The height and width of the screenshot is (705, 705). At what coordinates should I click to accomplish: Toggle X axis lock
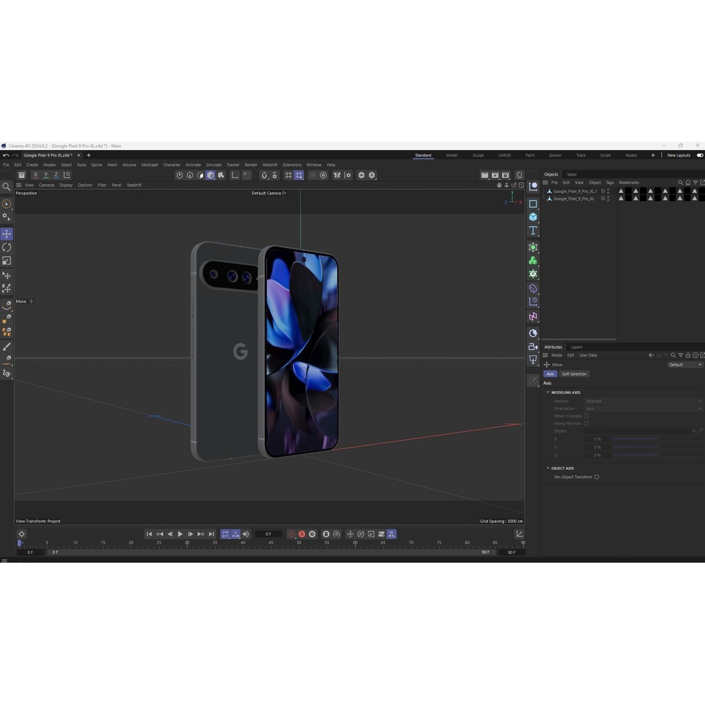click(x=35, y=175)
